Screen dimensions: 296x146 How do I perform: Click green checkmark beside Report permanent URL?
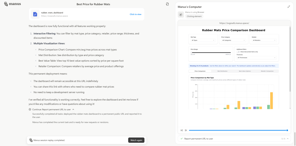pos(181,139)
